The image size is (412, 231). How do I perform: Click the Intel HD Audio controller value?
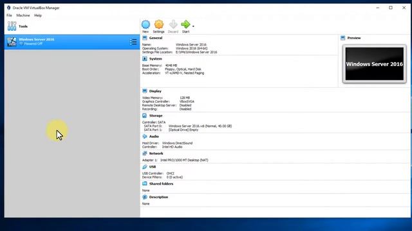point(172,147)
